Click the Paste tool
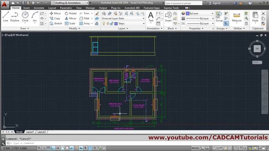The width and height of the screenshot is (269, 151). (255, 17)
